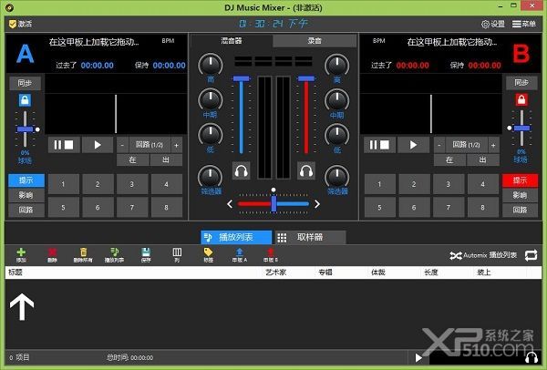Set loop In (在) on deck B
Image resolution: width=547 pixels, height=370 pixels.
[x=449, y=160]
